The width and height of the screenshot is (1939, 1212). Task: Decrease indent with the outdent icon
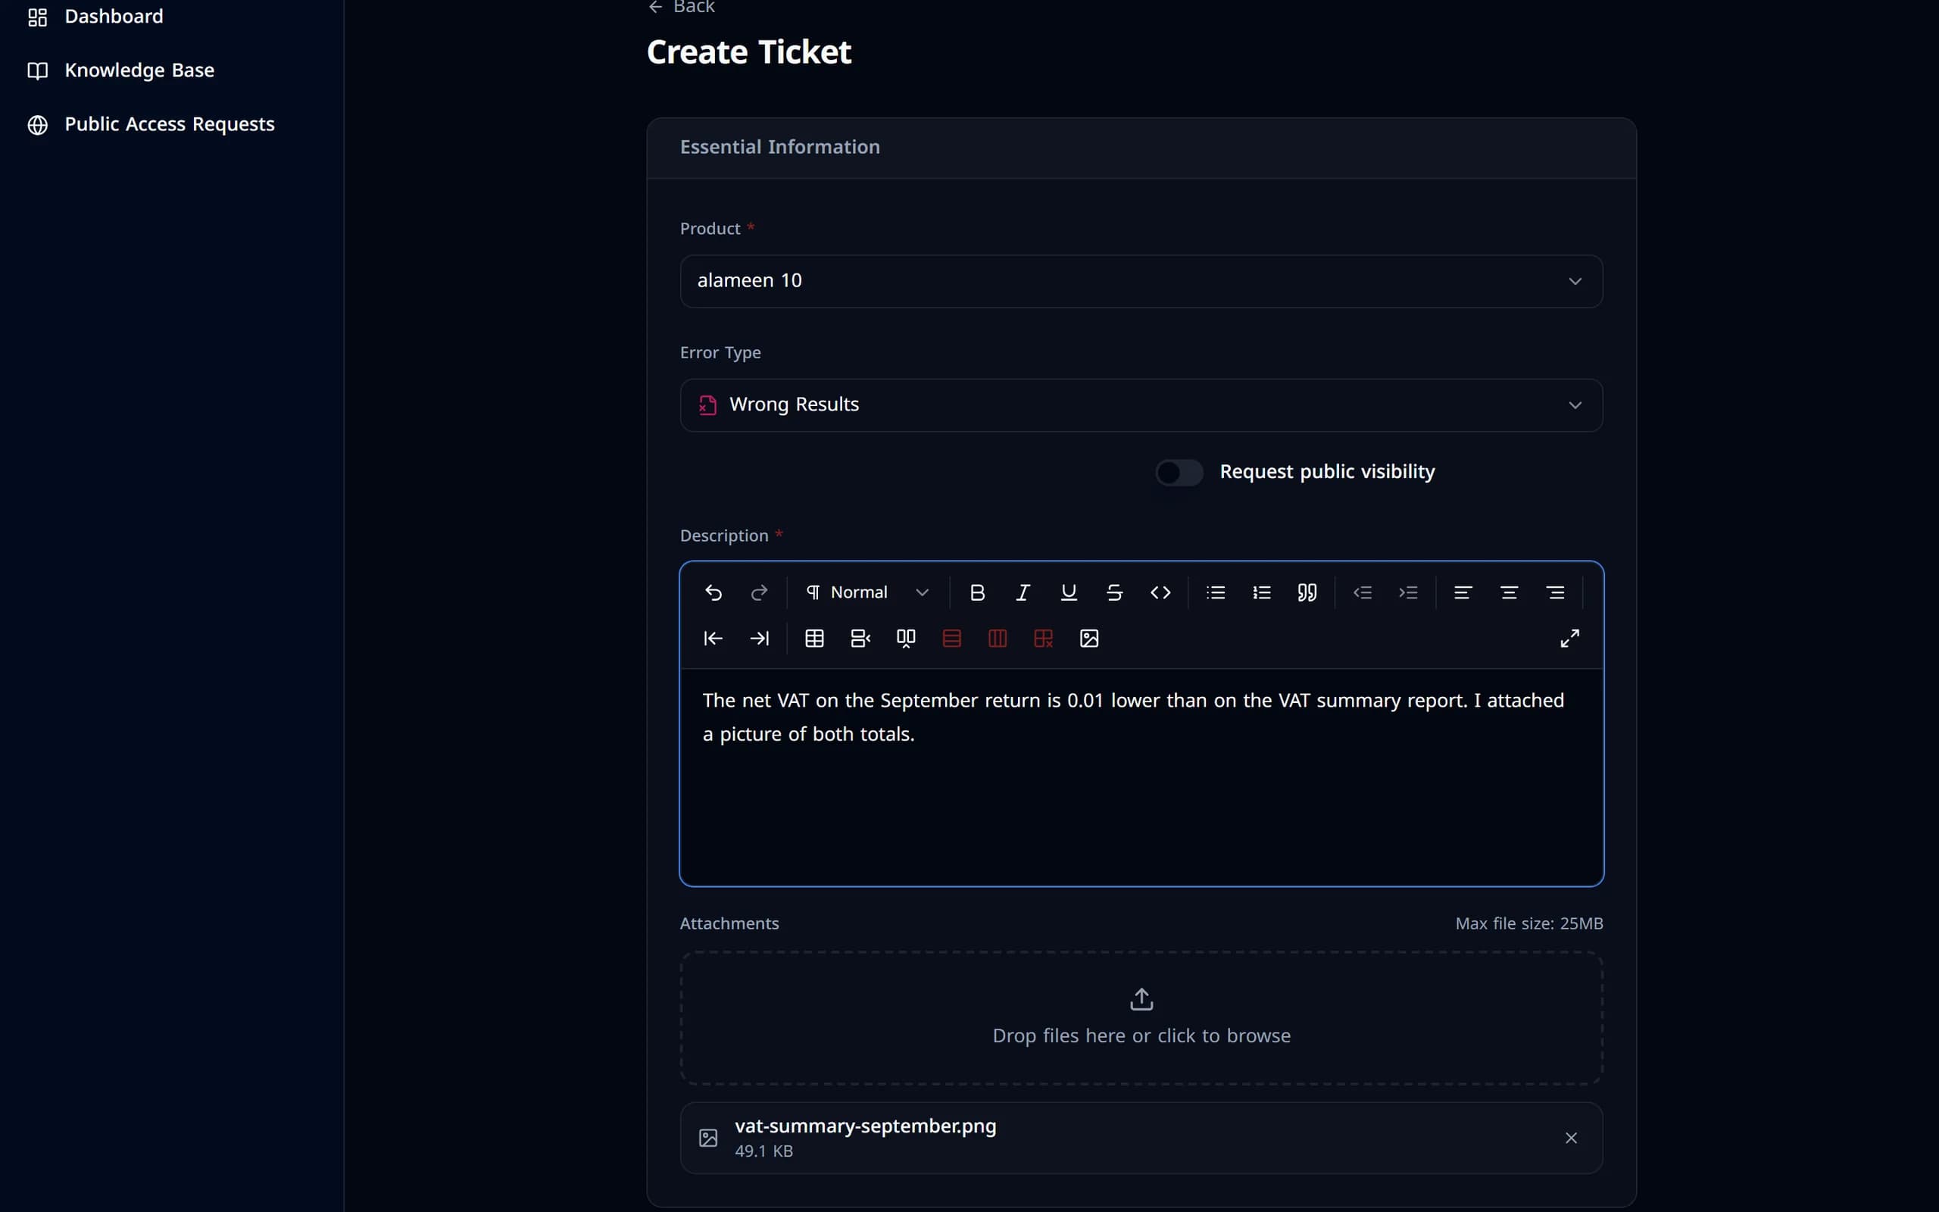pos(1362,592)
